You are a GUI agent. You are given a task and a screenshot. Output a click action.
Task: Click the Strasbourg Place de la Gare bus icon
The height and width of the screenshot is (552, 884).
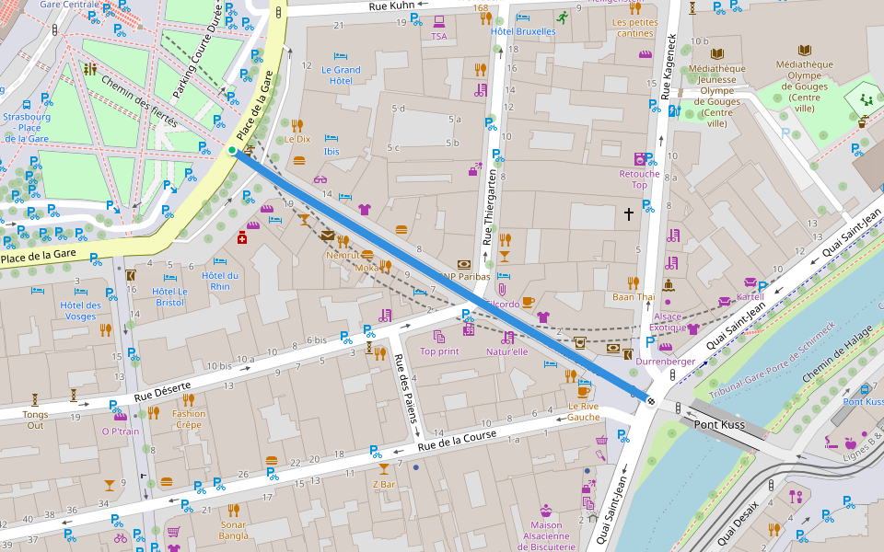click(x=26, y=104)
